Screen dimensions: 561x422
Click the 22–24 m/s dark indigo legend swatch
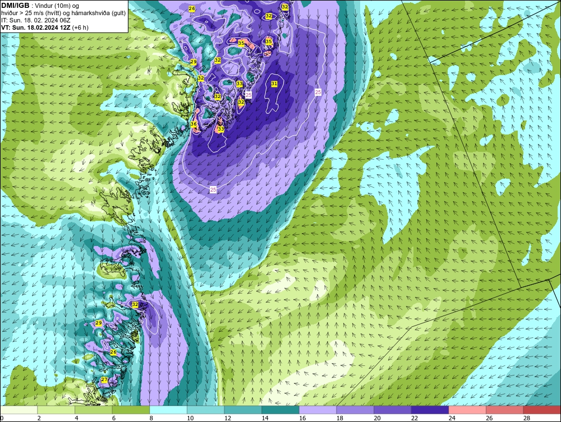pyautogui.click(x=430, y=410)
